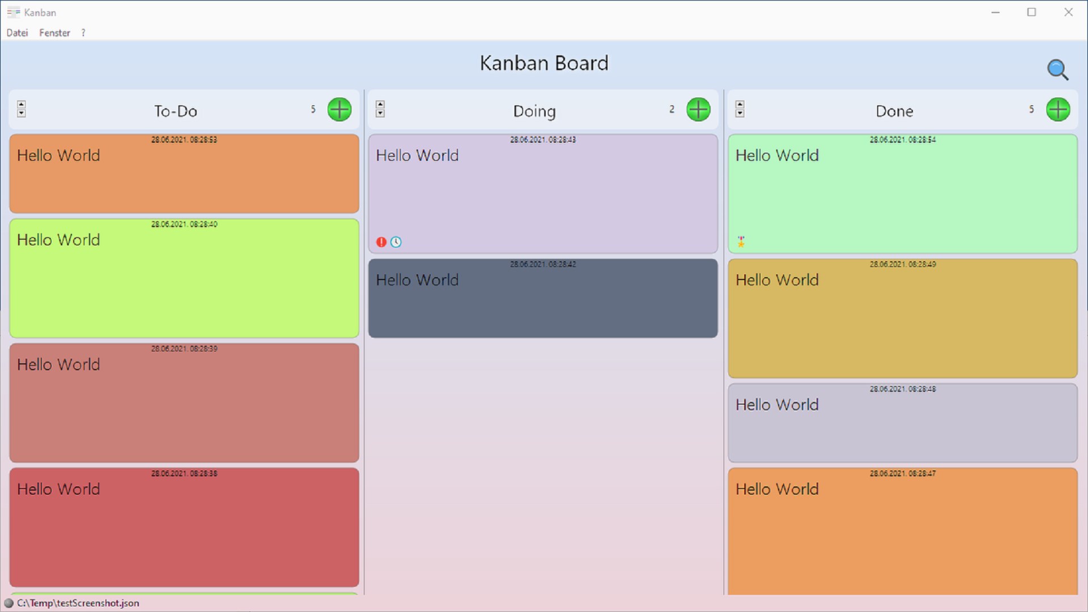
Task: Open the search magnifier tool
Action: click(1057, 70)
